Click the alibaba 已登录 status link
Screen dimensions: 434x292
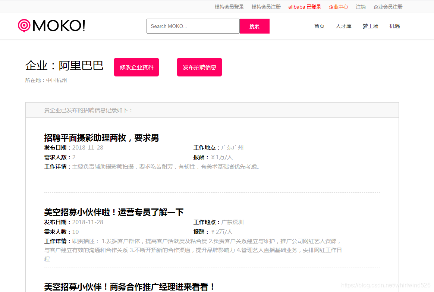tap(305, 7)
